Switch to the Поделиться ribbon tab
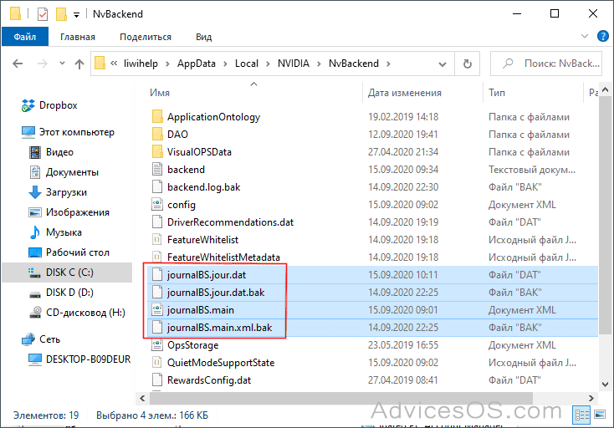Screen dimensions: 614x428 pyautogui.click(x=146, y=37)
